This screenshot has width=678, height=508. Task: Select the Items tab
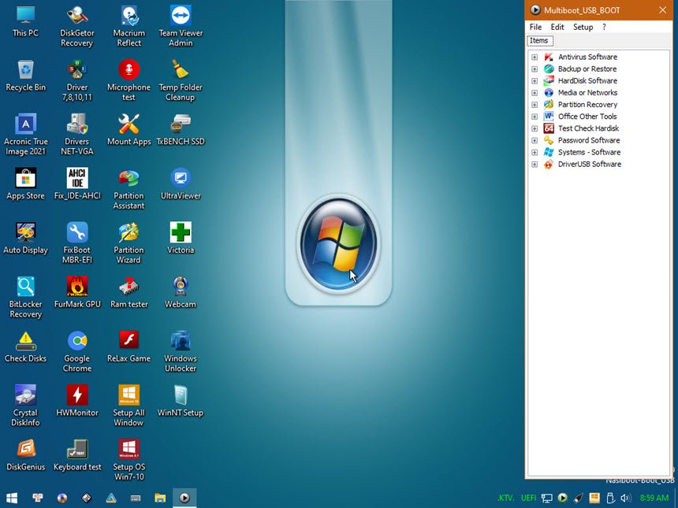click(539, 41)
